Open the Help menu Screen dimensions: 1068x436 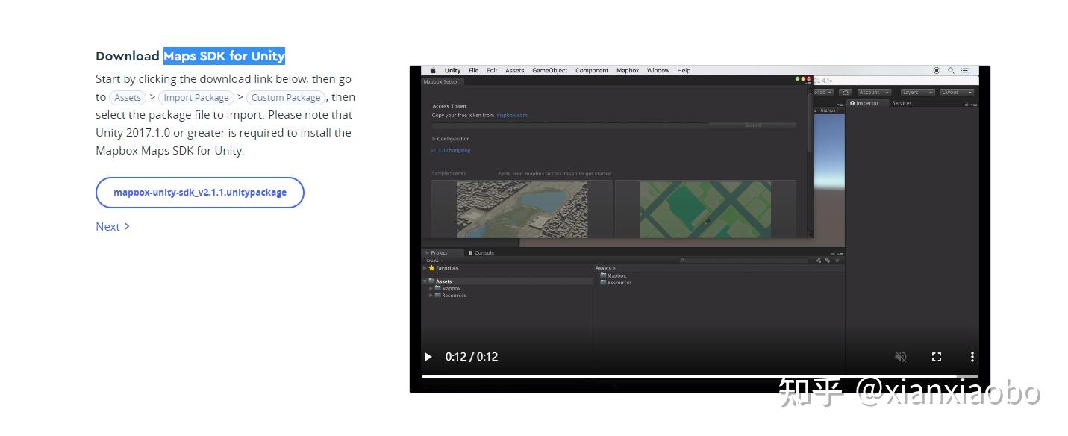click(684, 71)
